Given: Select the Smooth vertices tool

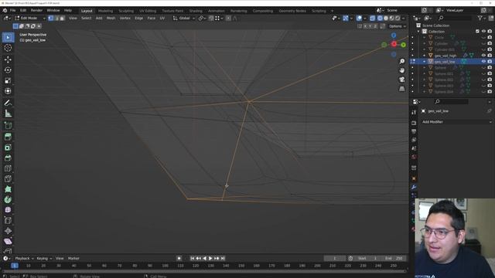Looking at the screenshot, I should (x=8, y=210).
